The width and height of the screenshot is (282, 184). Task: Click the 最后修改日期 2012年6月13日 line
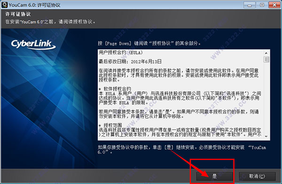(x=130, y=61)
